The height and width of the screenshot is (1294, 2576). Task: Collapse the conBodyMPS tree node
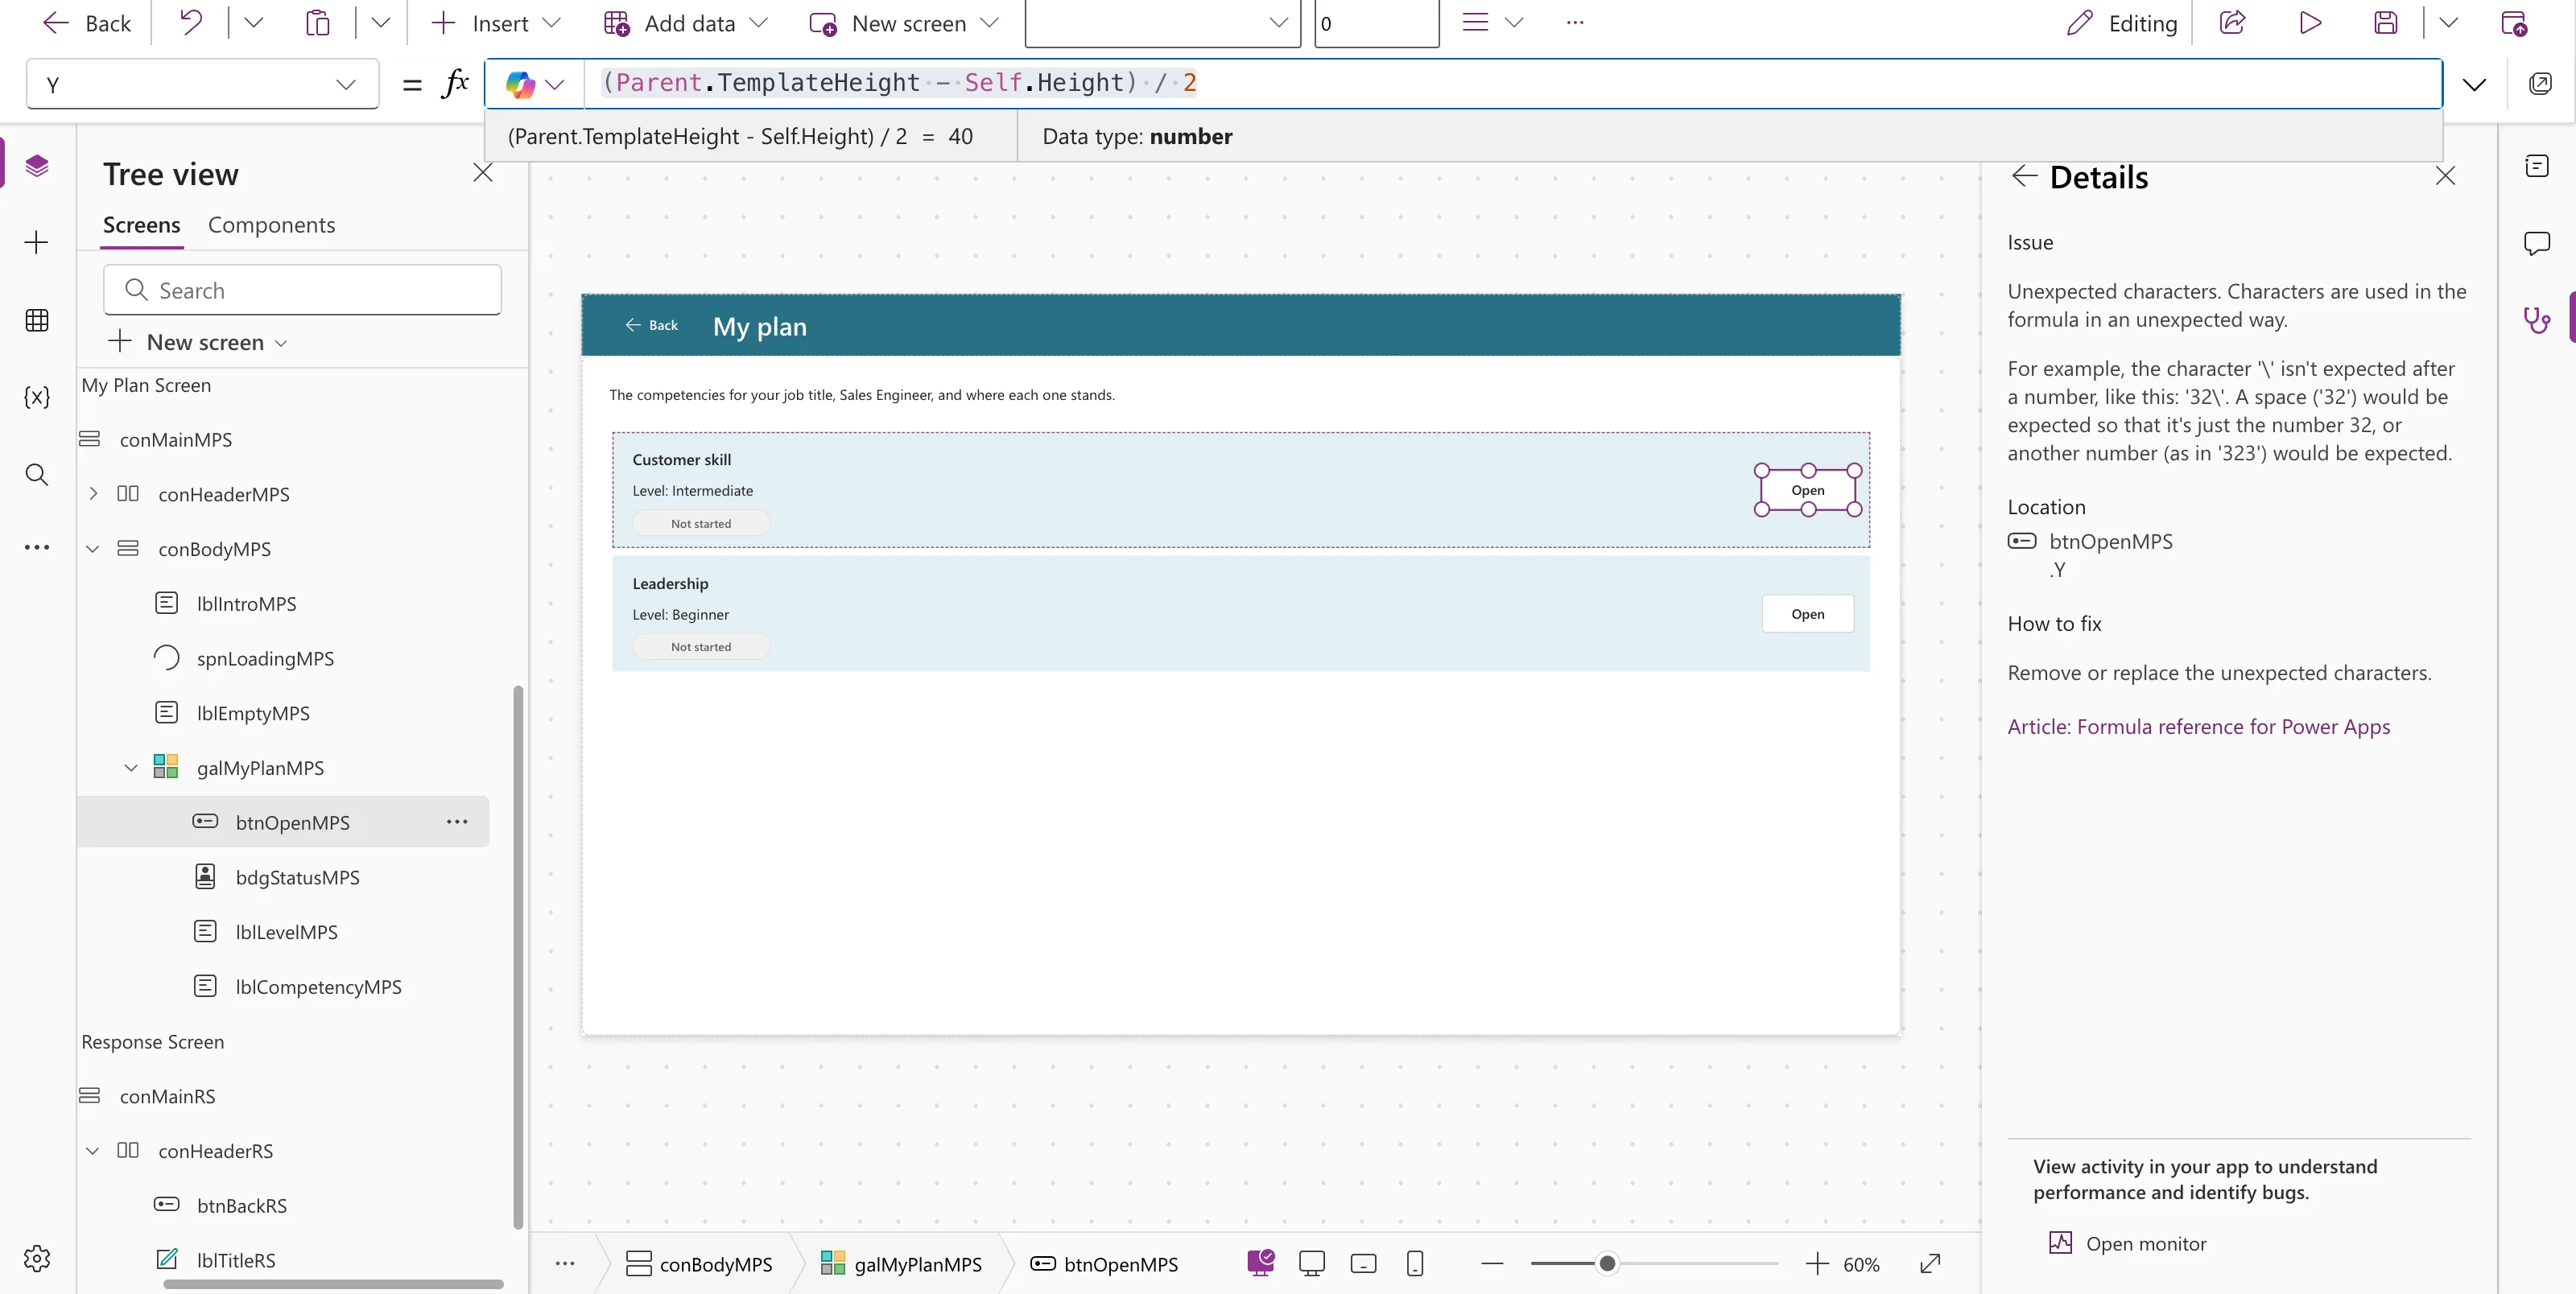pos(93,549)
